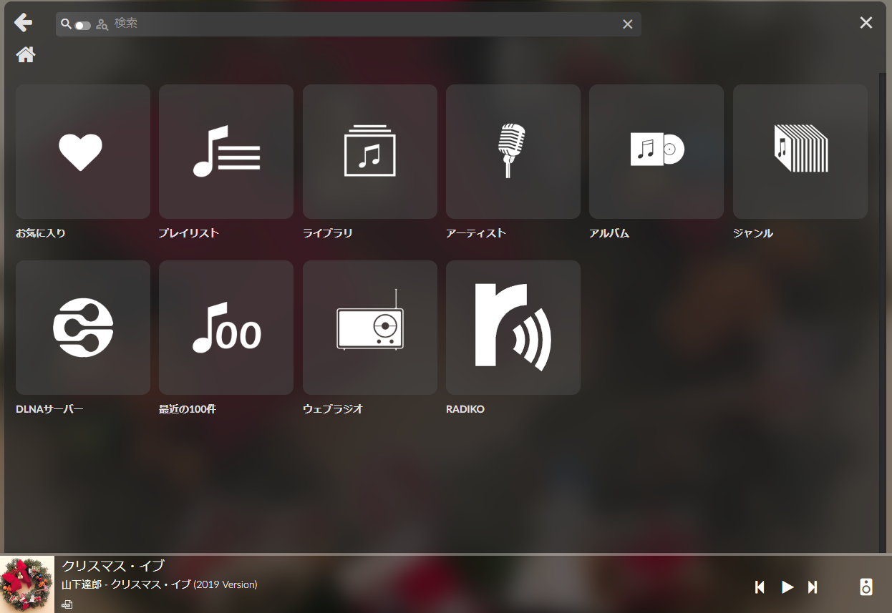The width and height of the screenshot is (892, 613).
Task: Click the magnifier icon in the search bar
Action: coord(66,24)
